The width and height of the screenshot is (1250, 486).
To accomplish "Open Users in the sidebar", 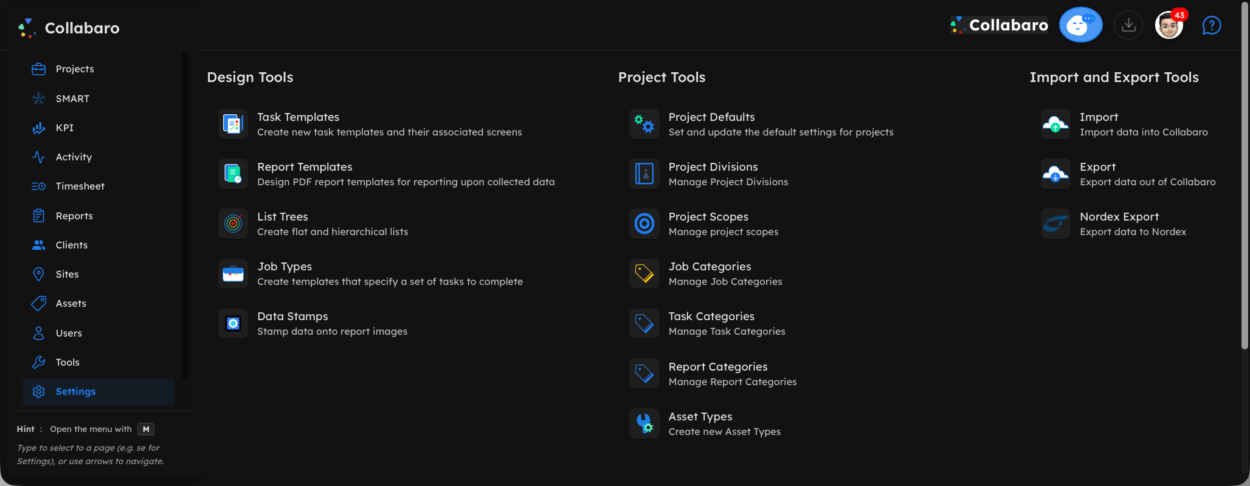I will tap(98, 333).
